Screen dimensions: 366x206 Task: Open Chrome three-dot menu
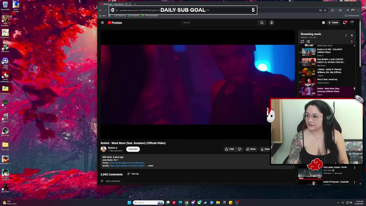pyautogui.click(x=359, y=10)
